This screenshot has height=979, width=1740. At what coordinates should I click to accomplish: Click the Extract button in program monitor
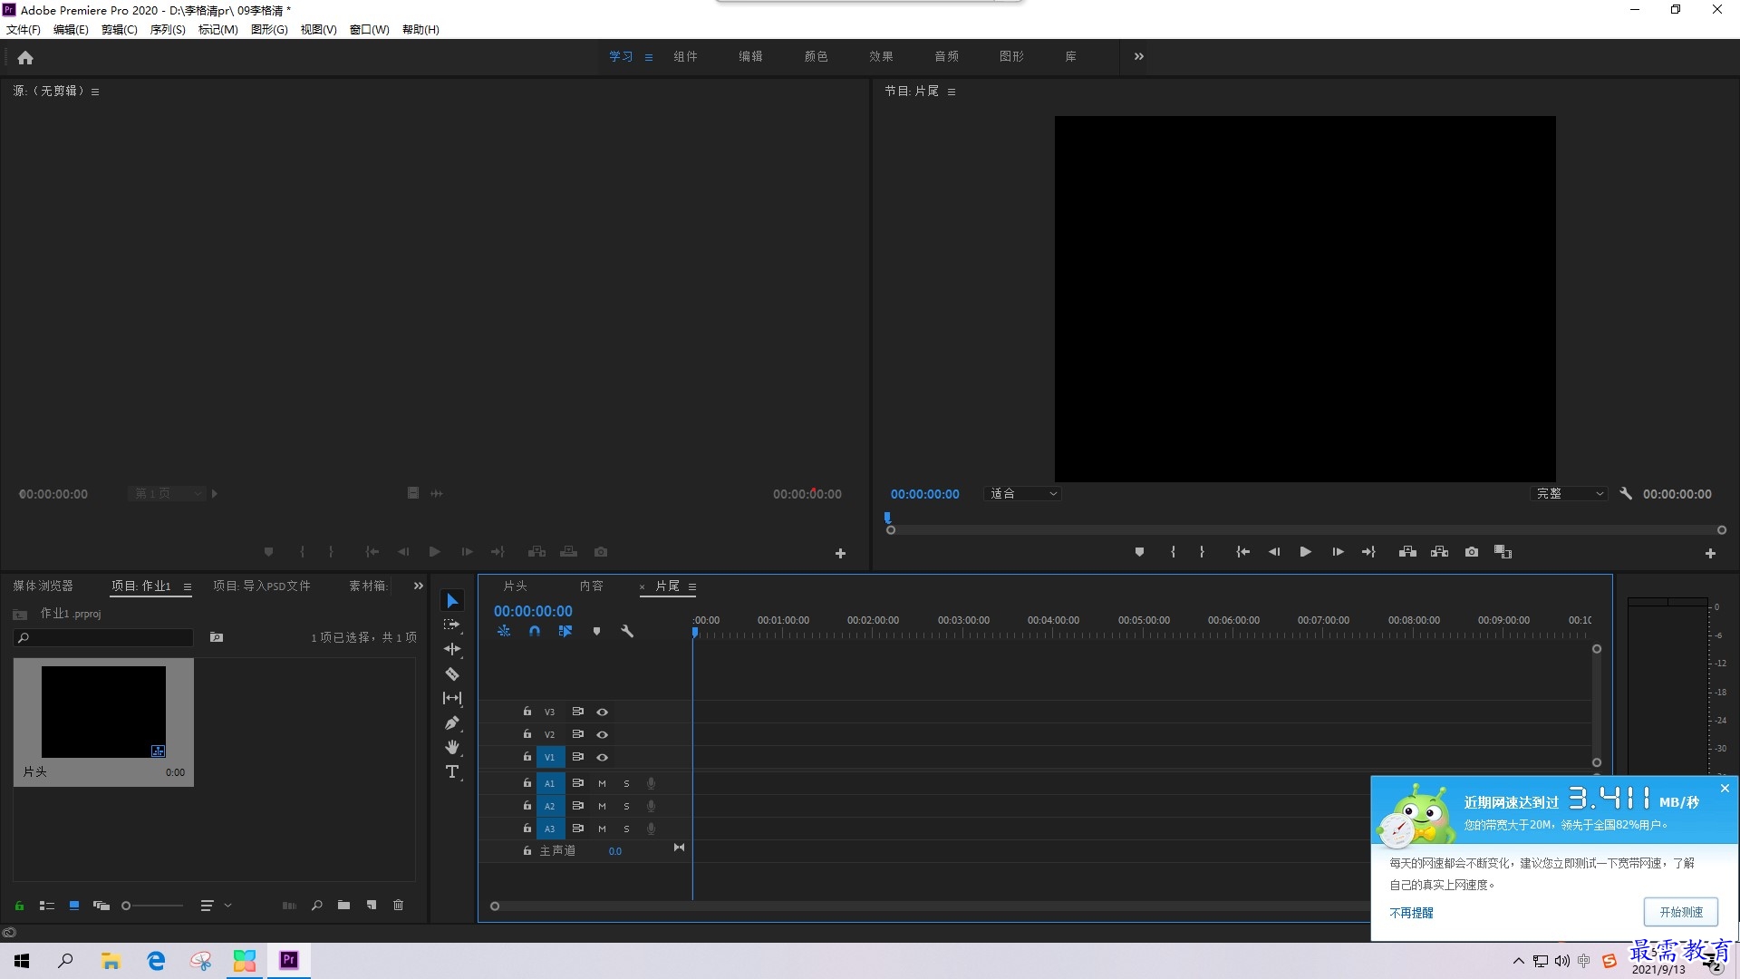(1439, 551)
